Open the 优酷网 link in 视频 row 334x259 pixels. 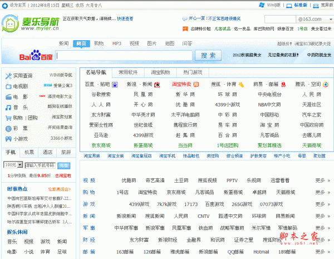[129, 180]
